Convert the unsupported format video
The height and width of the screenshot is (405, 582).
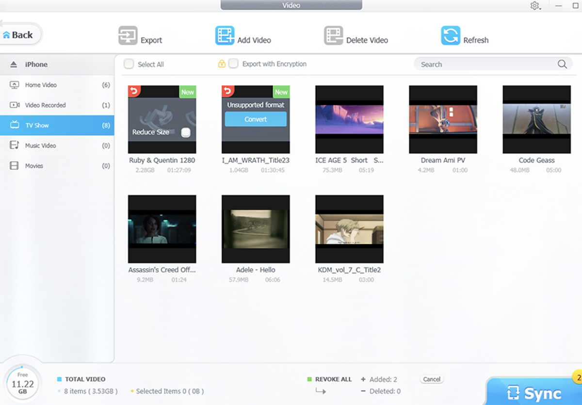256,119
